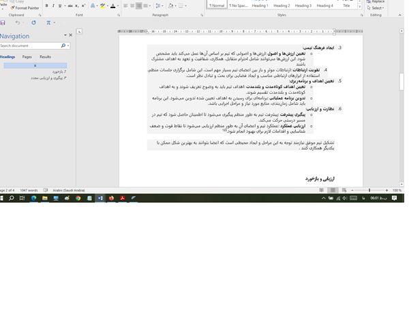Align text to the left

coord(125,5)
